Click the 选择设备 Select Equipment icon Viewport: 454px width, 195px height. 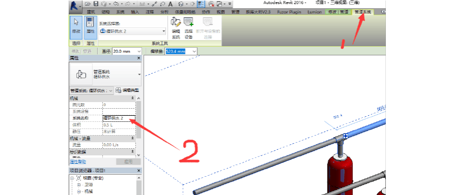point(189,28)
